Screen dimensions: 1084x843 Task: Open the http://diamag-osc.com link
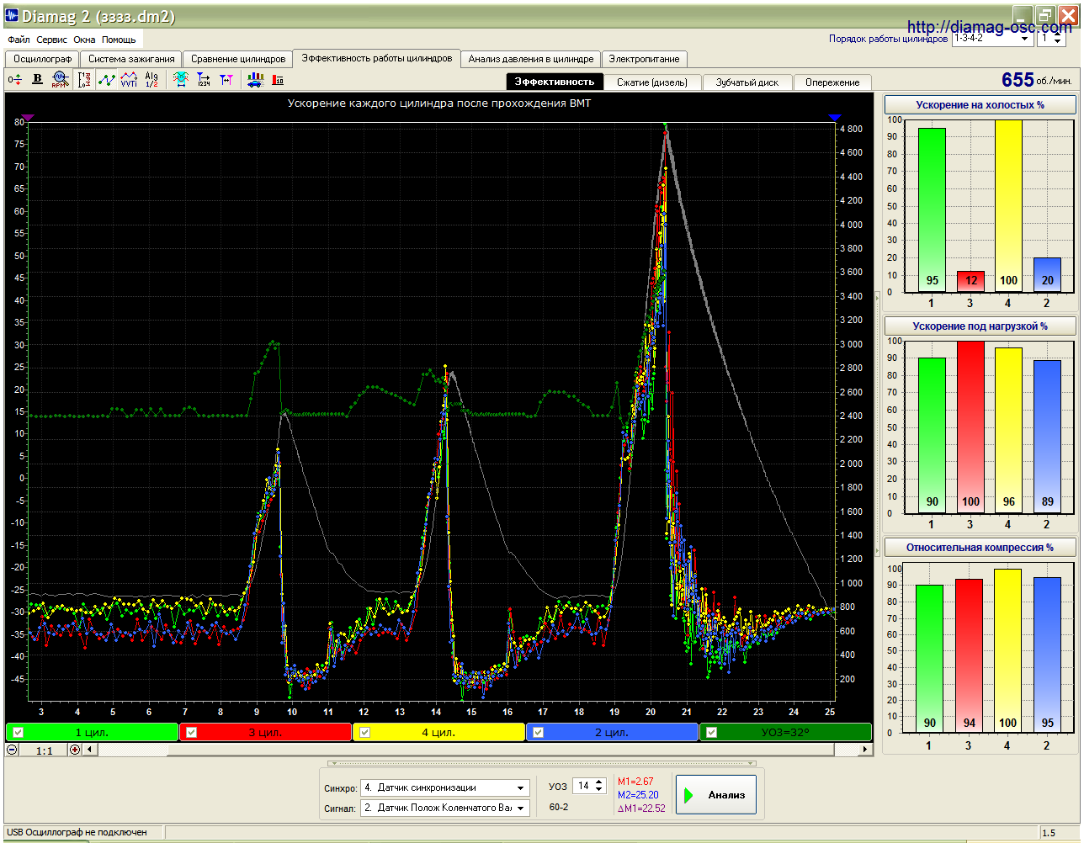point(990,27)
